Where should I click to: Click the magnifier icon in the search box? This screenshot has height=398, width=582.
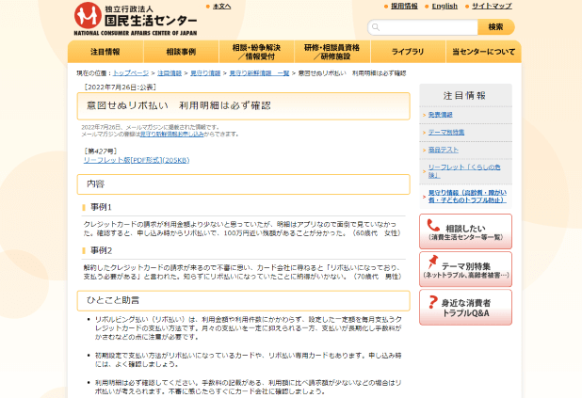pyautogui.click(x=376, y=27)
